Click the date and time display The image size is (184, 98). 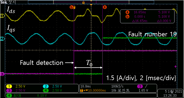(170, 93)
